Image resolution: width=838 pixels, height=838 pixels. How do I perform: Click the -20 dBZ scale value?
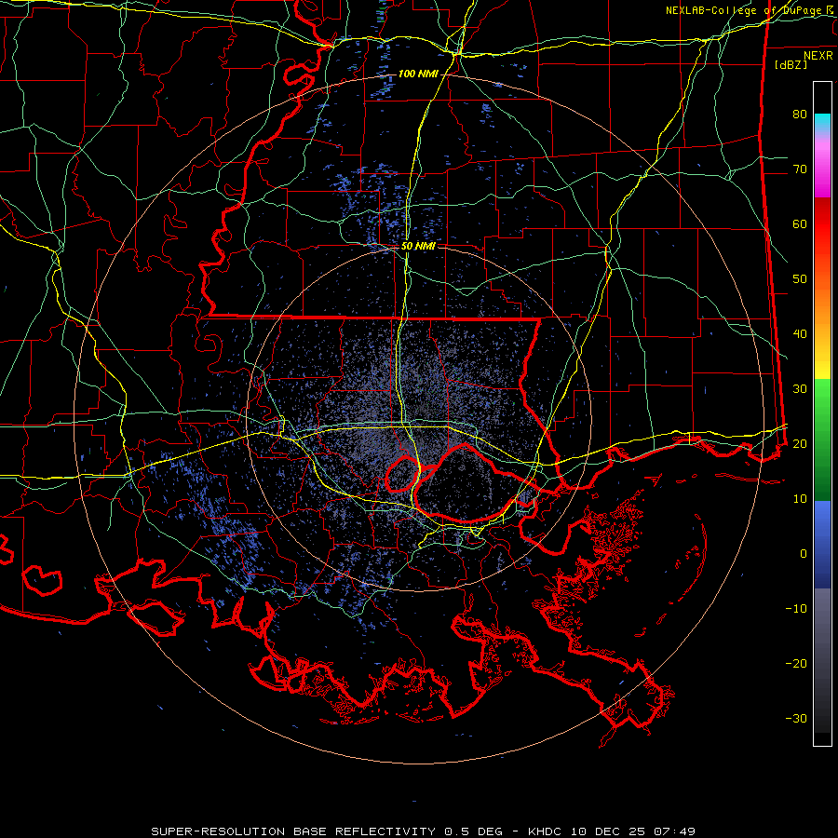[796, 663]
